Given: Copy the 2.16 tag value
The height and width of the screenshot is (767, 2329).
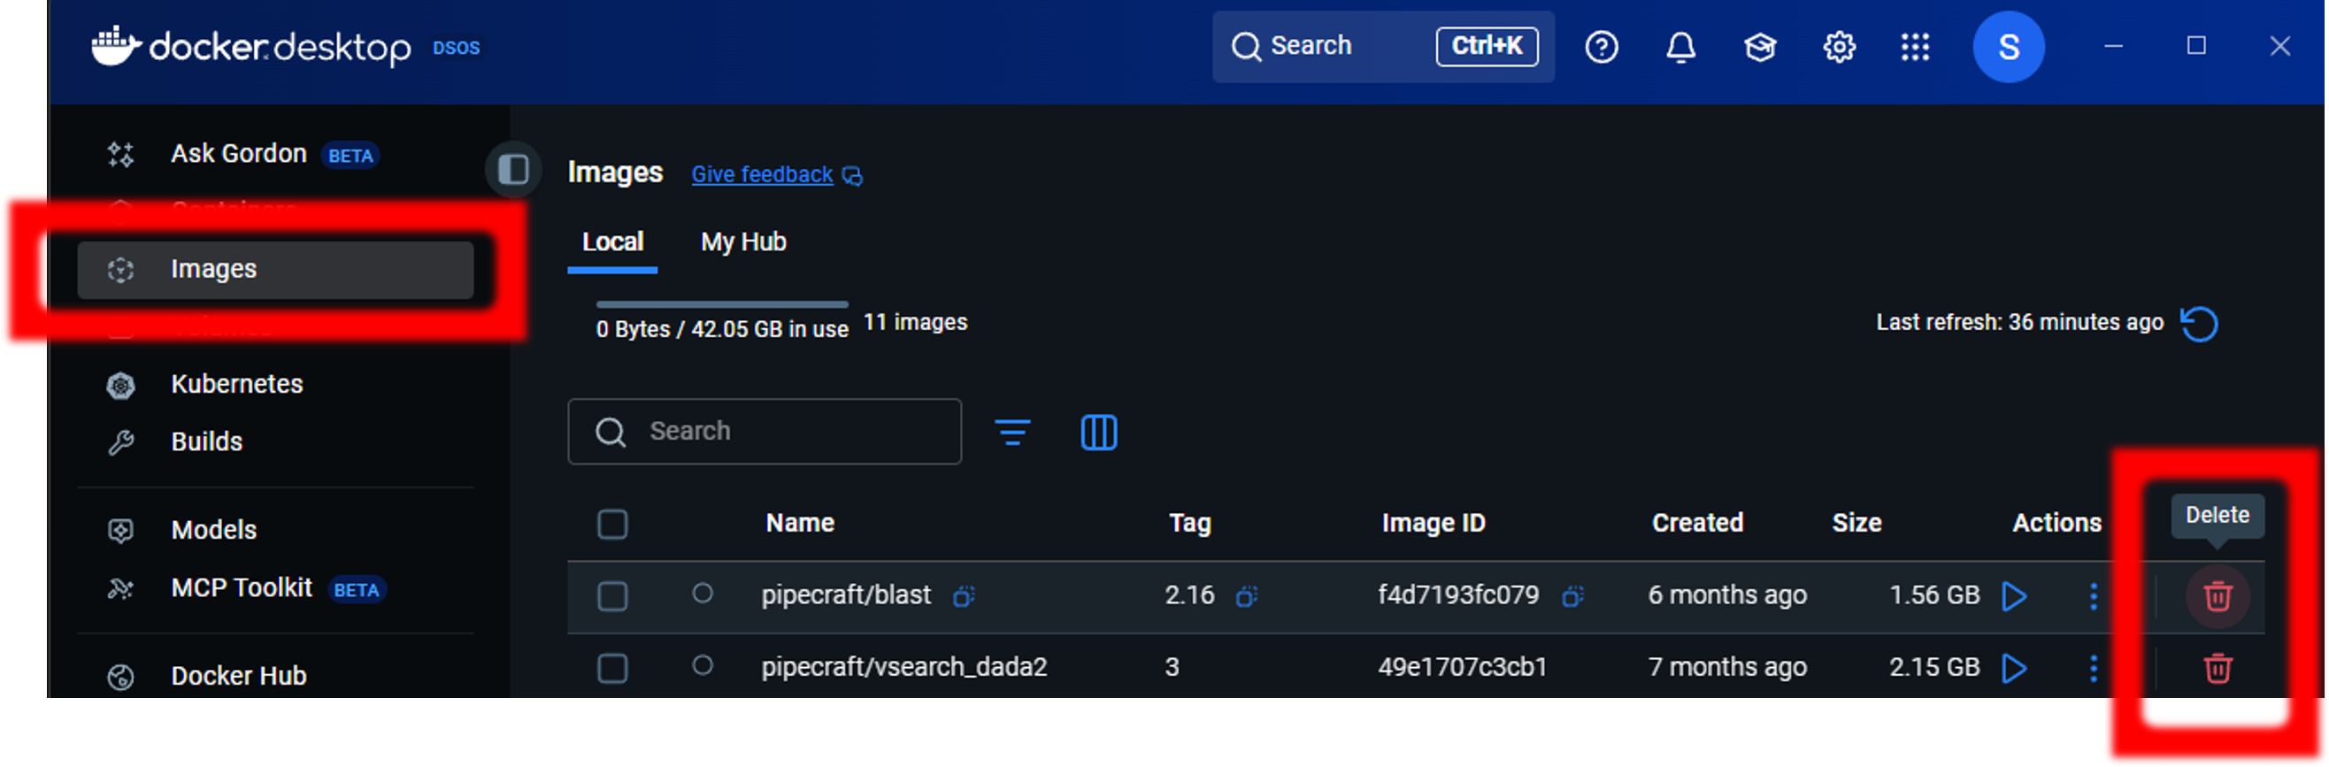Looking at the screenshot, I should point(1247,596).
